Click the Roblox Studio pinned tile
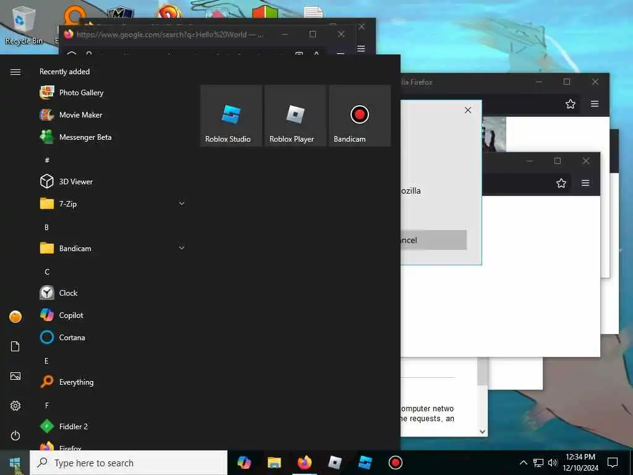This screenshot has height=475, width=633. click(231, 116)
